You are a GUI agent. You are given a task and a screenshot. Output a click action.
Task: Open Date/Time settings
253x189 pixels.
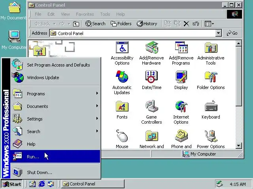pos(151,80)
